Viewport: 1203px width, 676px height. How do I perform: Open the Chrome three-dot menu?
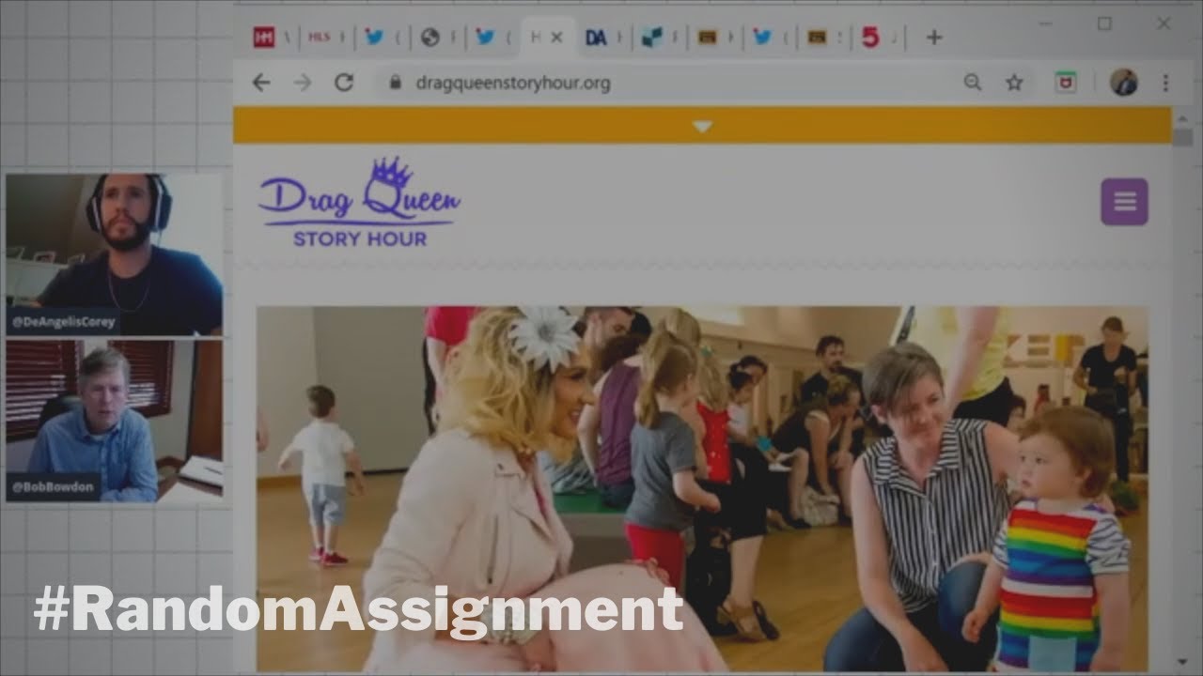pyautogui.click(x=1165, y=83)
